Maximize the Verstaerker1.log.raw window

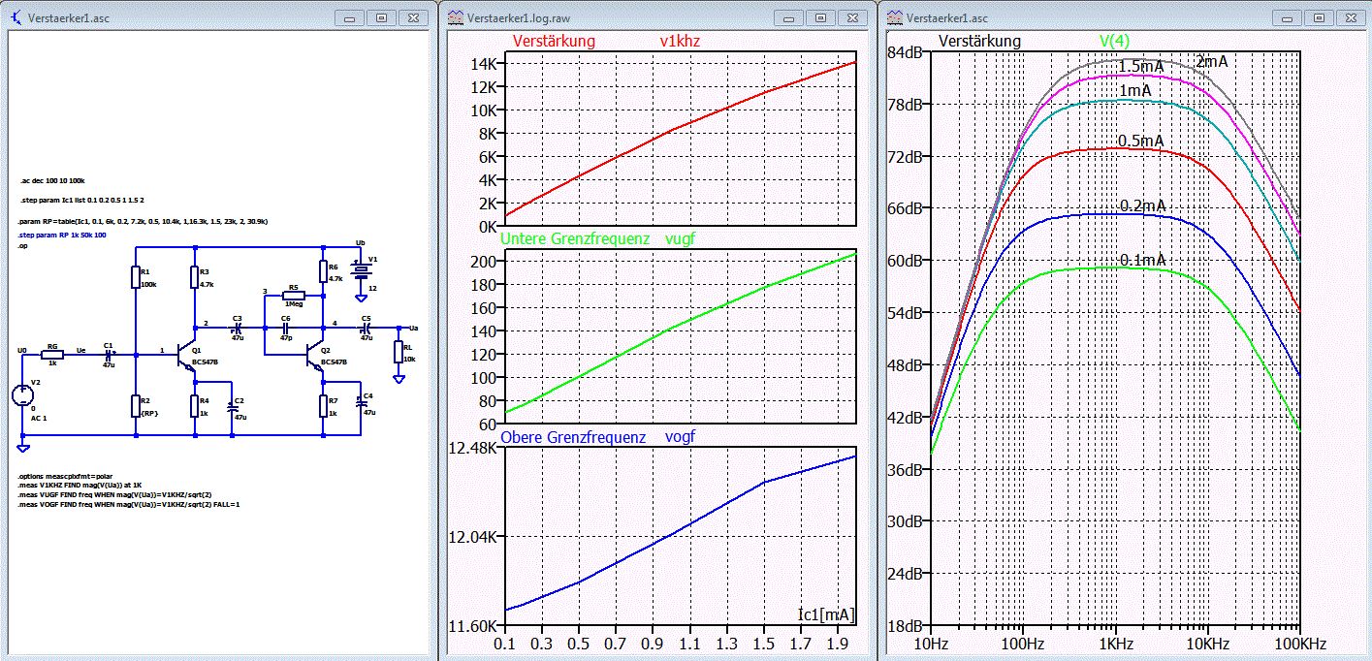[820, 17]
